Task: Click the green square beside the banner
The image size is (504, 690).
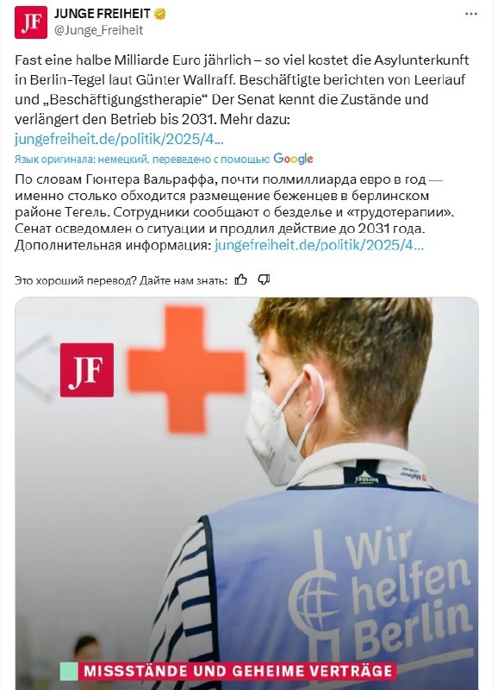Action: 69,671
